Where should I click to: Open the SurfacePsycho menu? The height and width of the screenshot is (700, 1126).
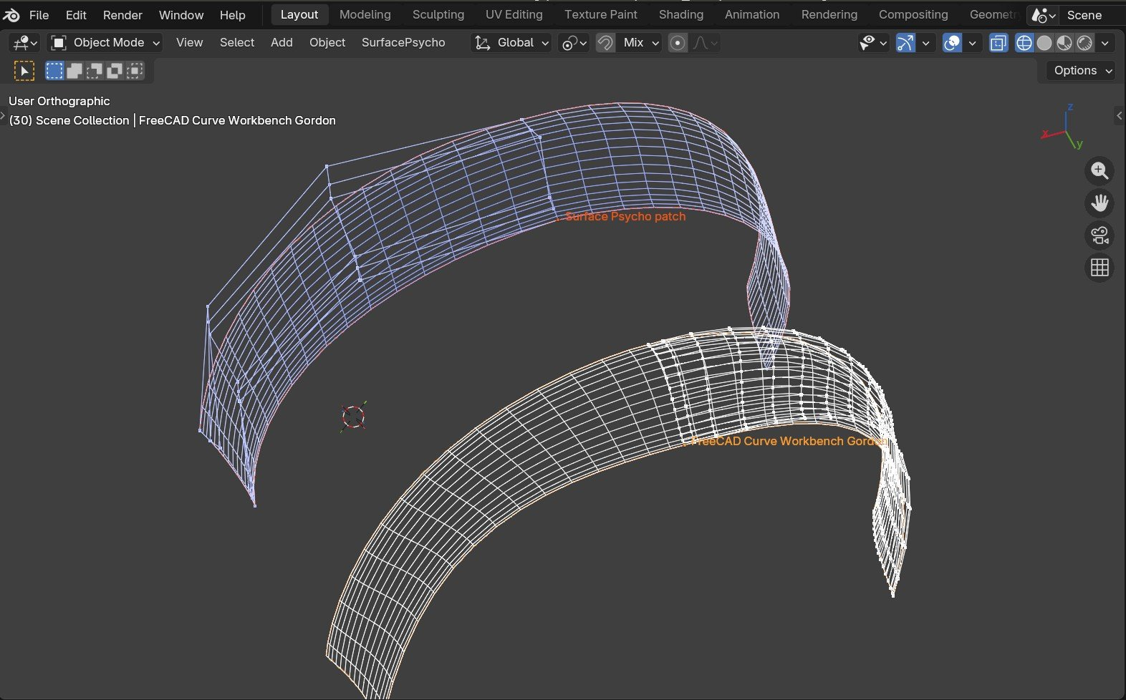(x=403, y=43)
